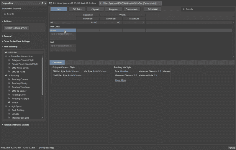Viewport: 236px width, 150px height.
Task: Toggle Back Drilling visibility eye
Action: coord(9,110)
